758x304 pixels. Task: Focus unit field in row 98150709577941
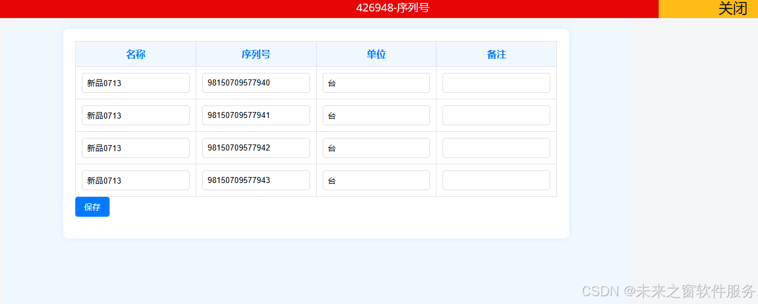tap(376, 116)
